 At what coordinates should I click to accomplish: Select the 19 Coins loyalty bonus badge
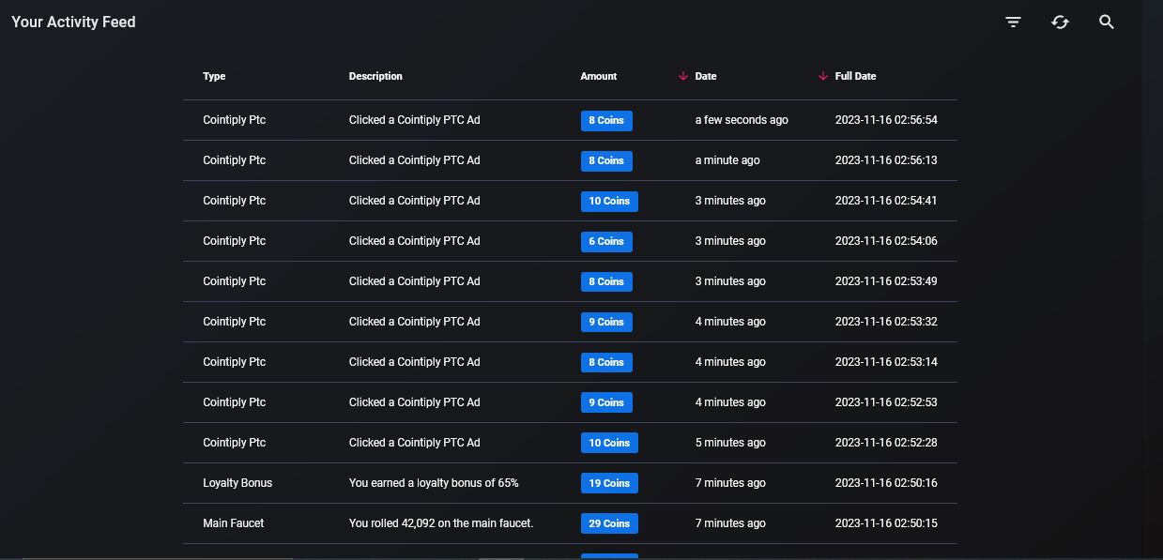pos(609,483)
